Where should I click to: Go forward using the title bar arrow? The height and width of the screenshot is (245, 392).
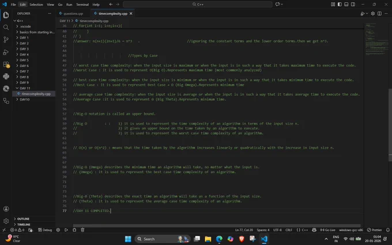(x=118, y=4)
